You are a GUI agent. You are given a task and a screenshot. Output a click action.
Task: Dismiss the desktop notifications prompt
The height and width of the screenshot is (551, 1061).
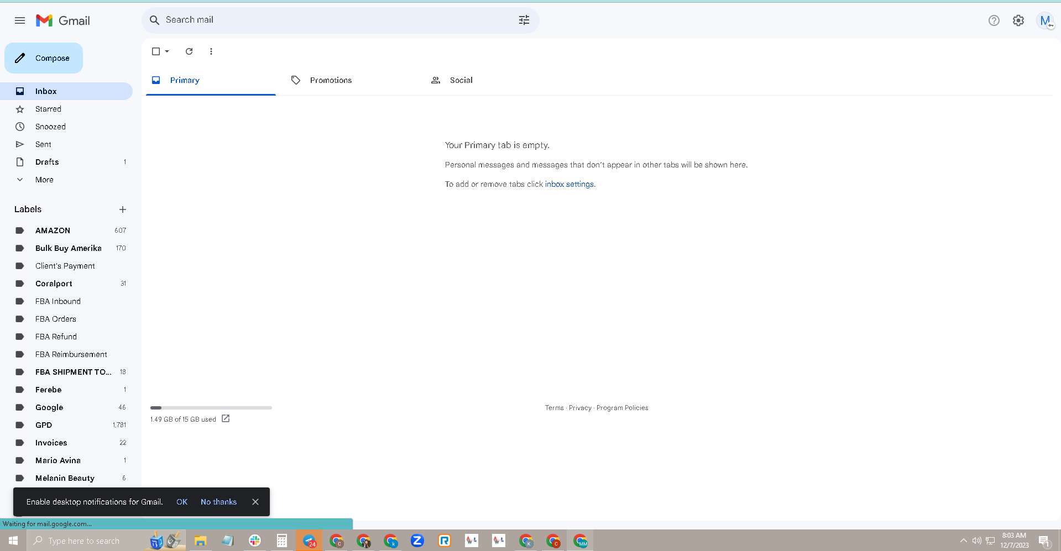[255, 502]
